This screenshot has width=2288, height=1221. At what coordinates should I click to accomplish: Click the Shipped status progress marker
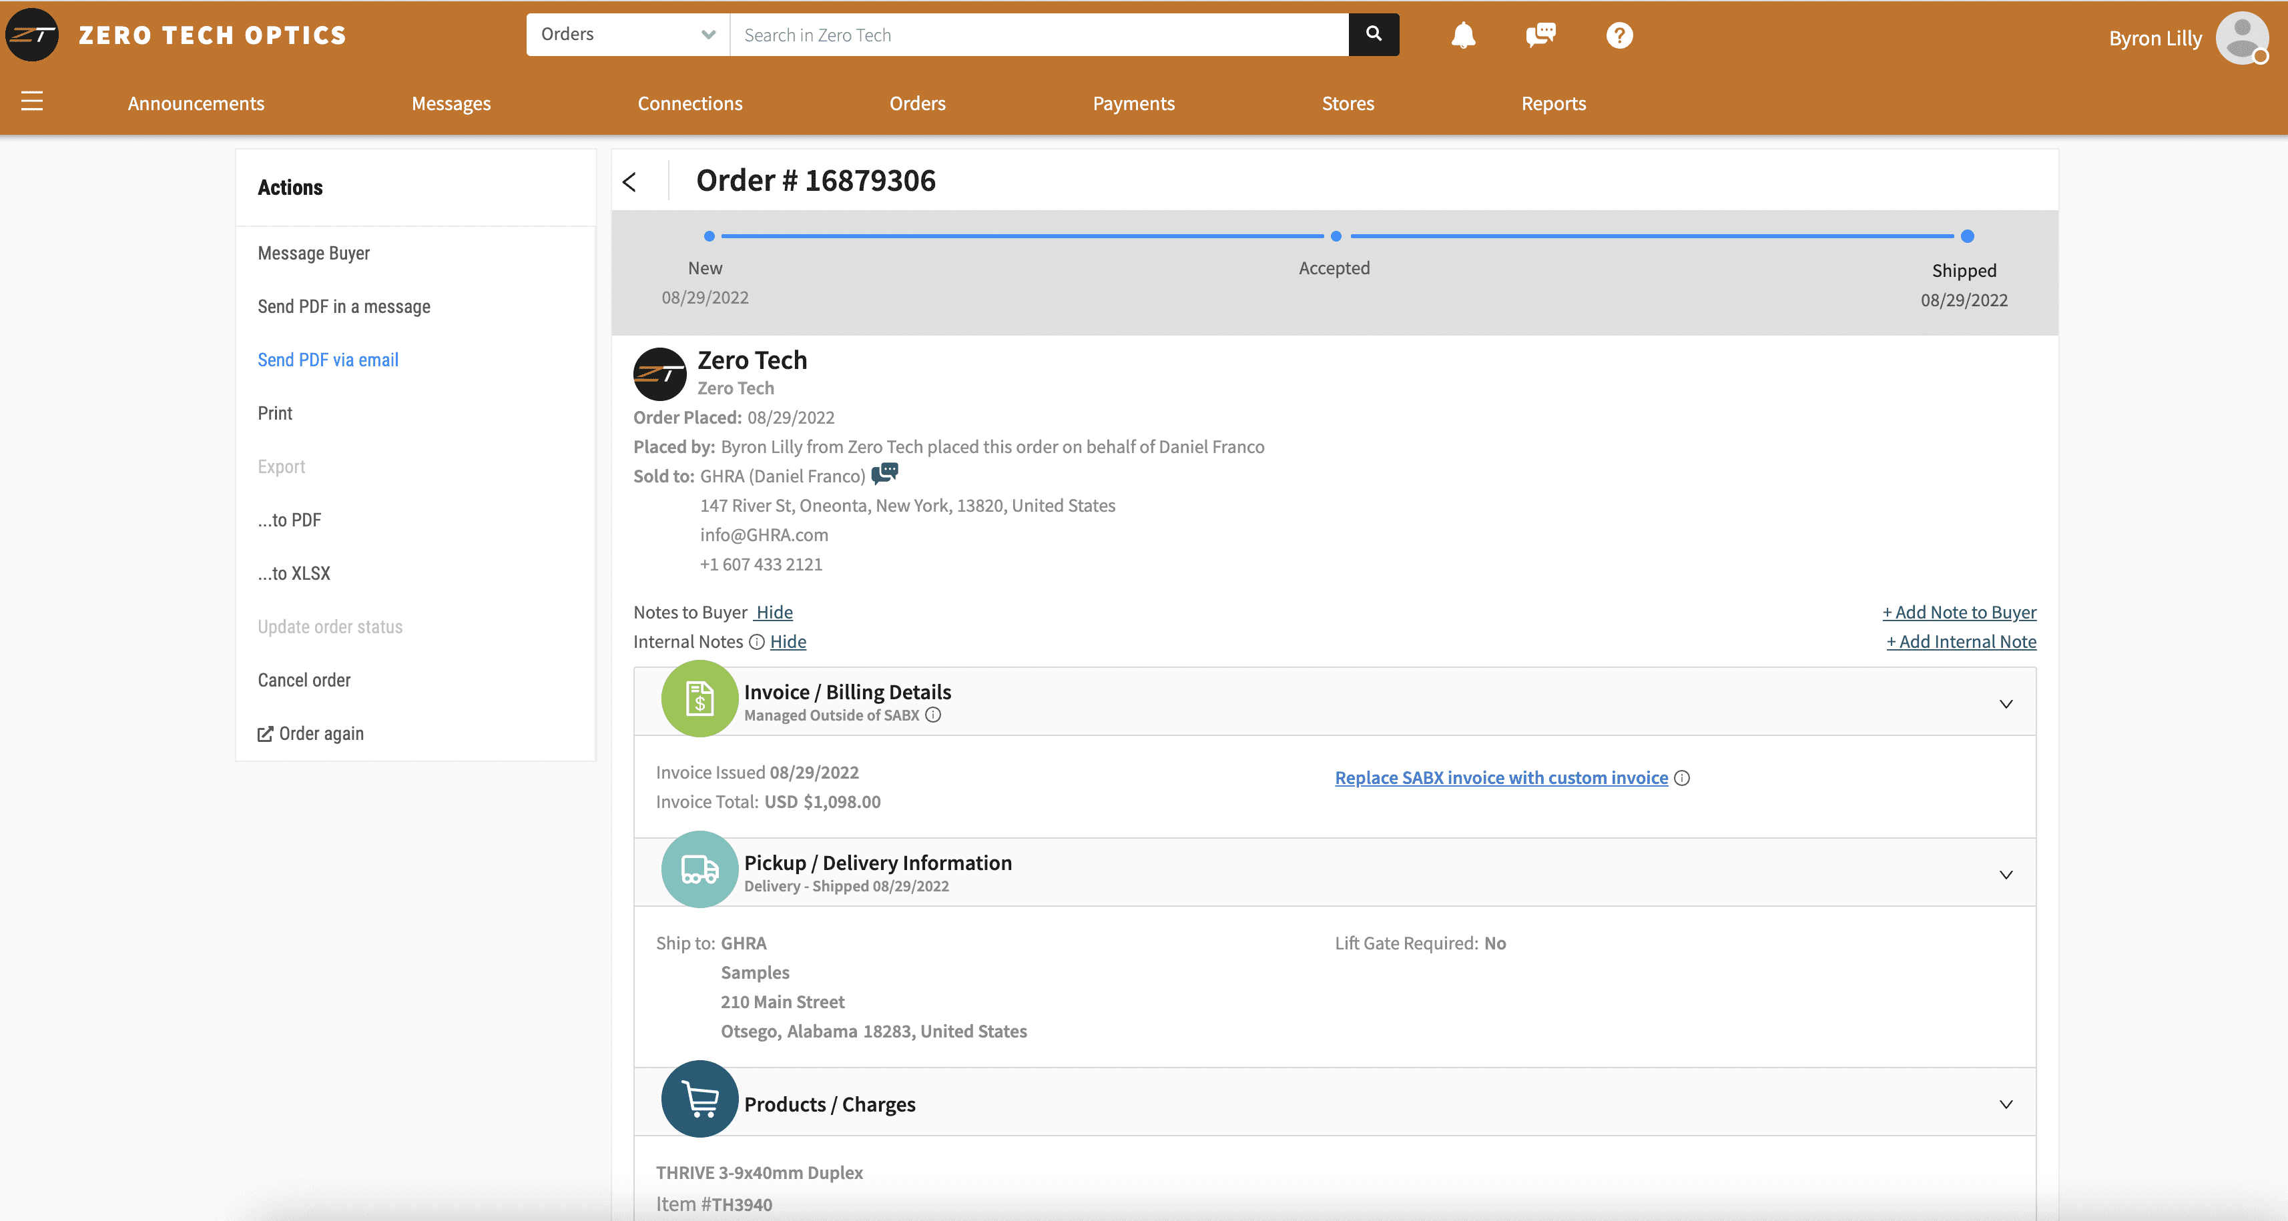coord(1966,236)
